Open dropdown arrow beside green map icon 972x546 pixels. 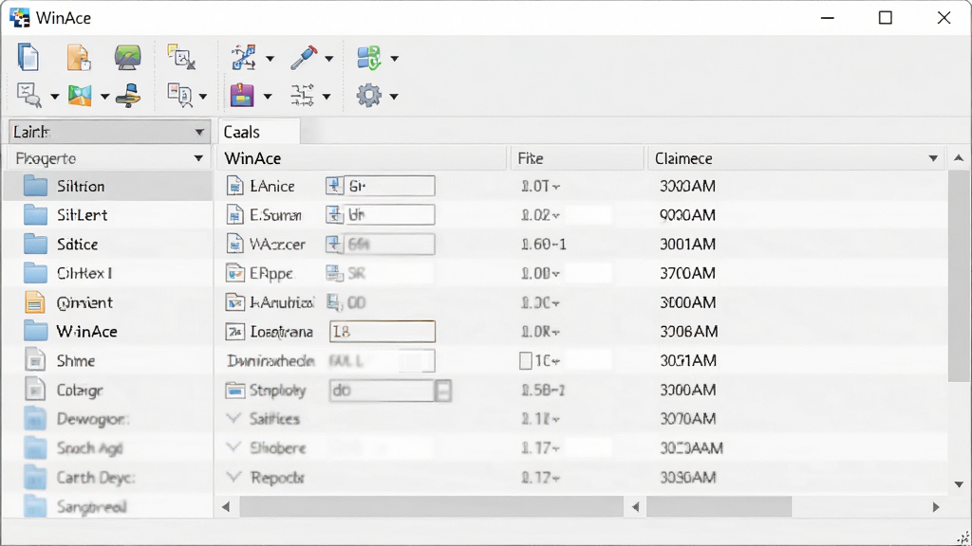click(104, 97)
